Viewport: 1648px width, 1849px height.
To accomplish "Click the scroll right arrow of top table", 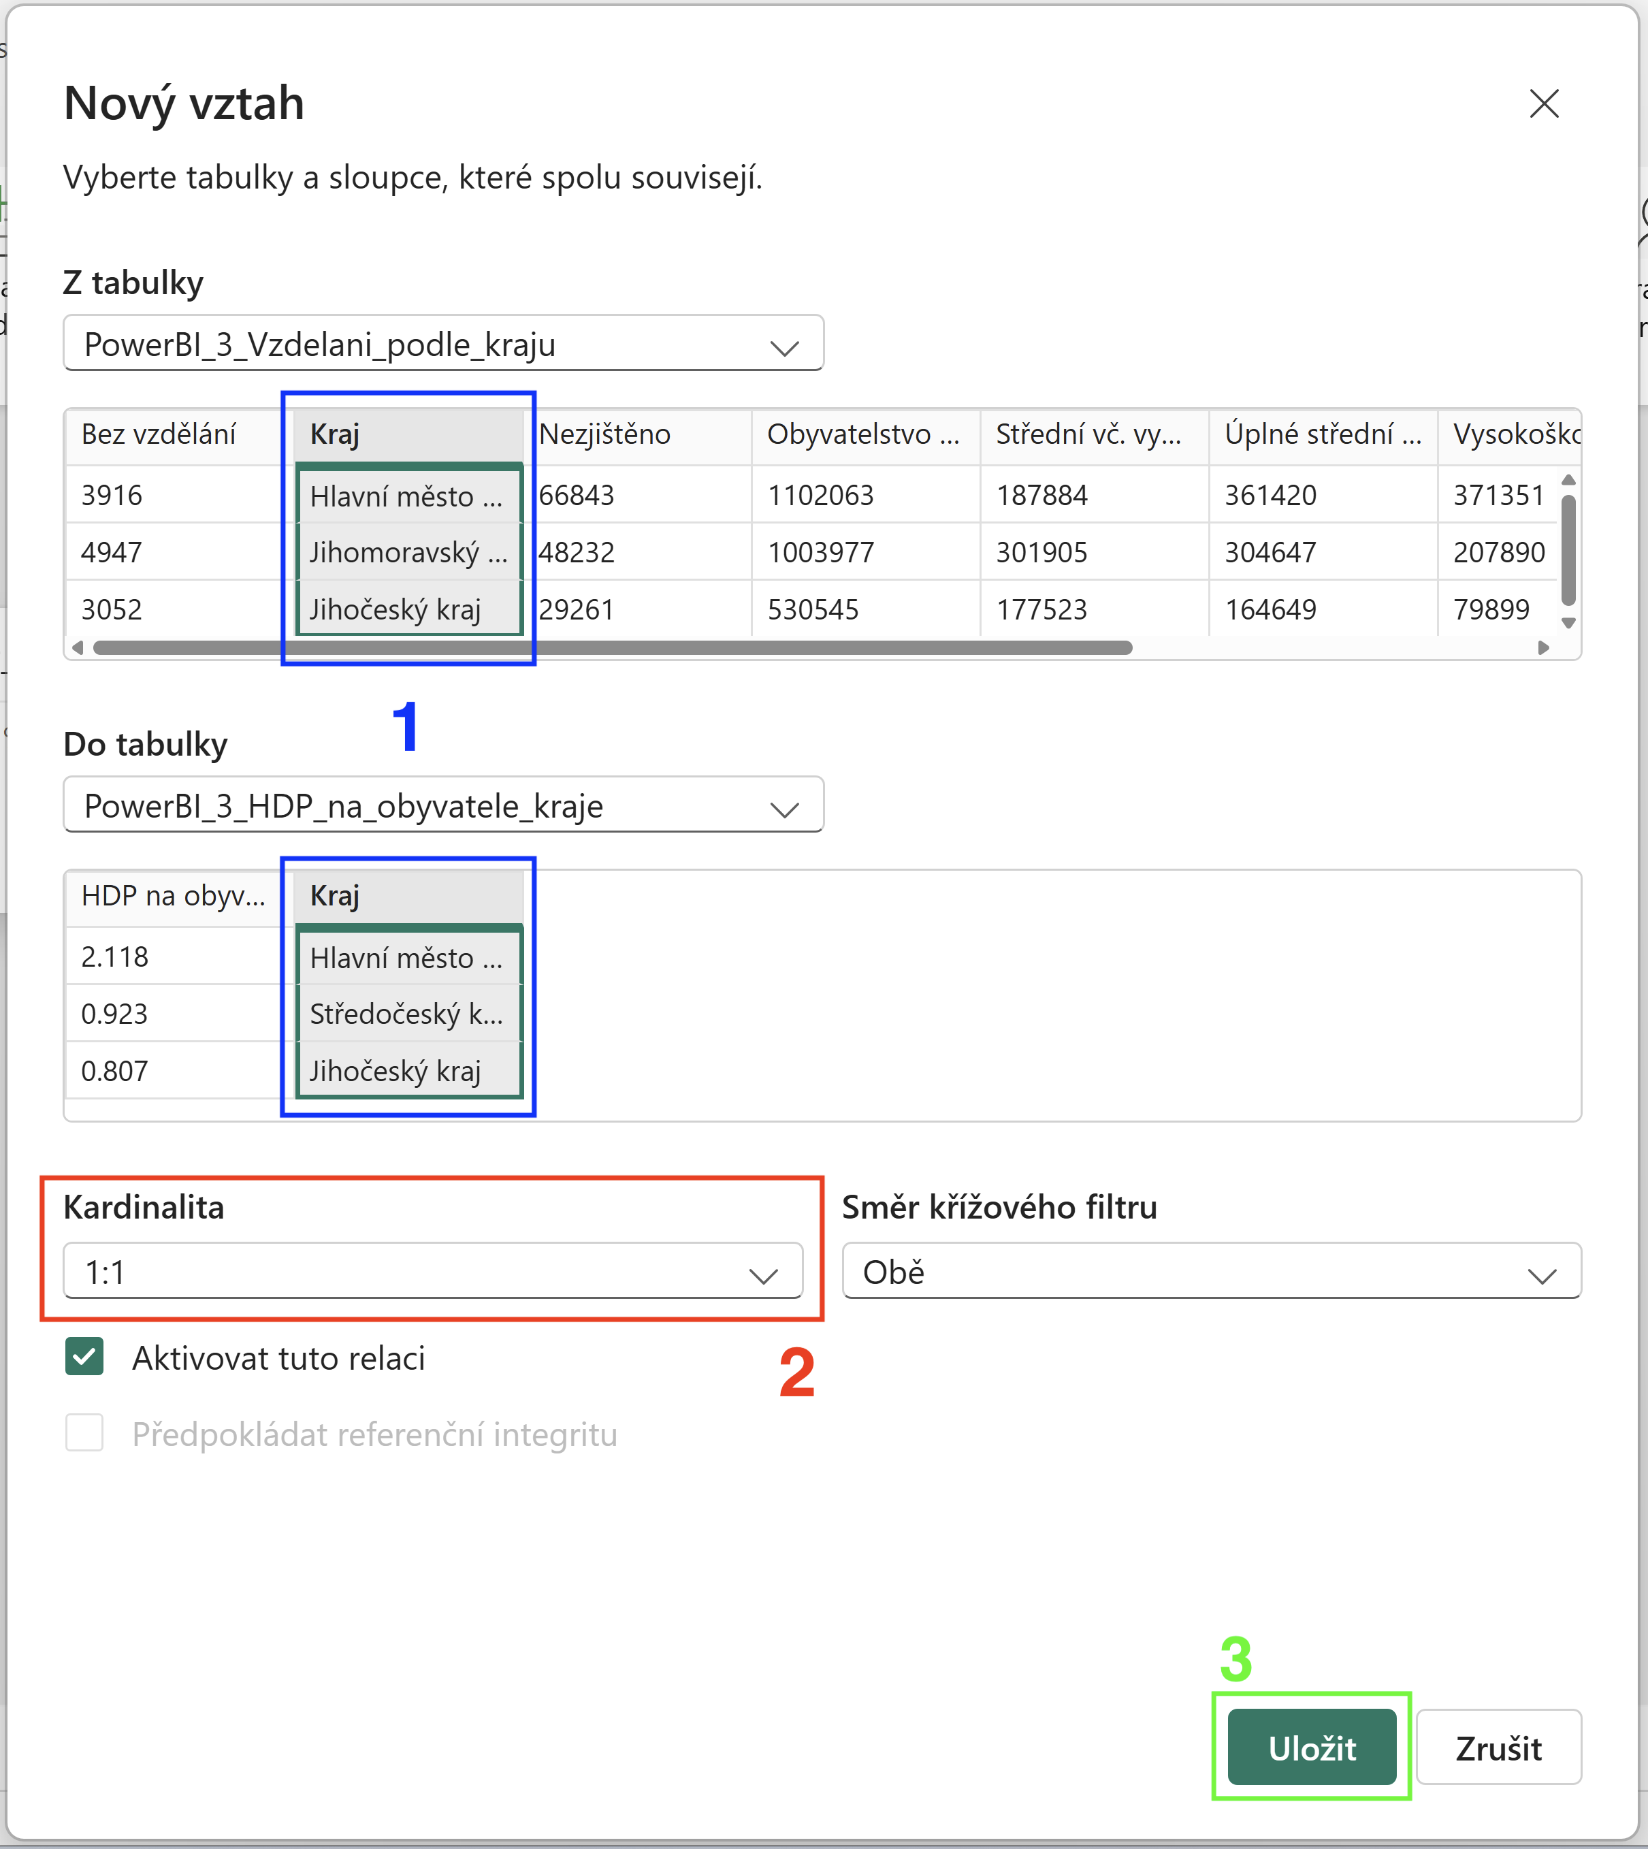I will [x=1544, y=647].
